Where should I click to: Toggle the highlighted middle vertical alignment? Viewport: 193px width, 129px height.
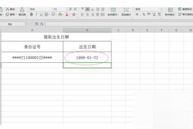(x=87, y=9)
